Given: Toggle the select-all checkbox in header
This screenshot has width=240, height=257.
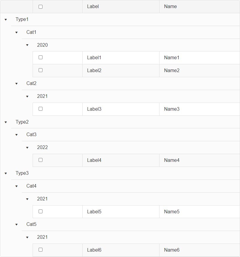Looking at the screenshot, I should pyautogui.click(x=41, y=7).
